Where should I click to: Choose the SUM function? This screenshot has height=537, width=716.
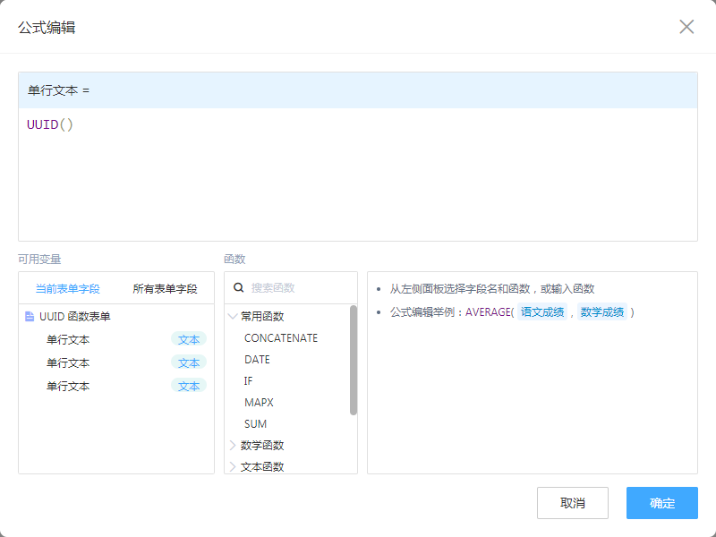pos(256,424)
